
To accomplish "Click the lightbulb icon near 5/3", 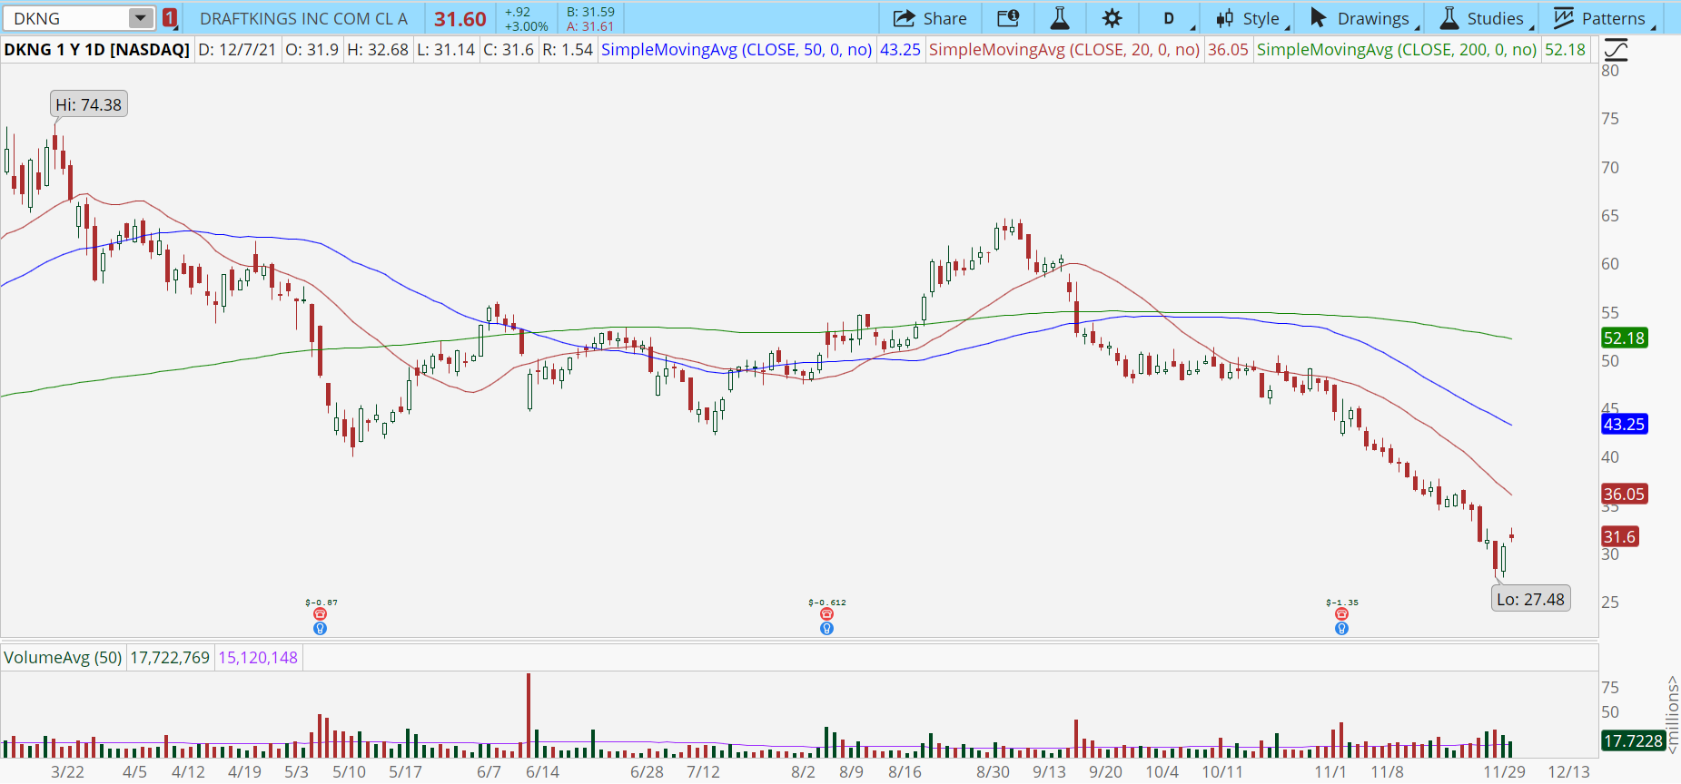I will (320, 628).
